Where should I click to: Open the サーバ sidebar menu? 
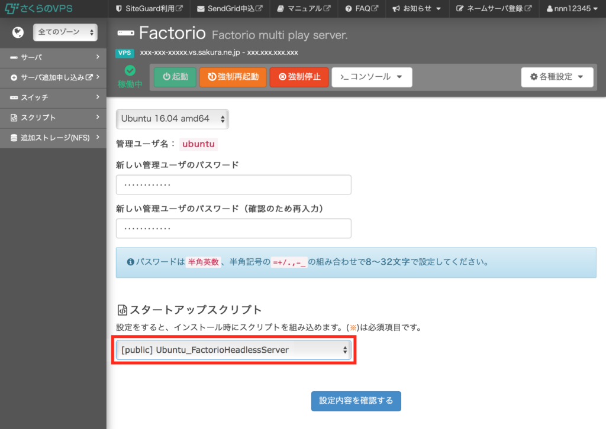pos(53,57)
